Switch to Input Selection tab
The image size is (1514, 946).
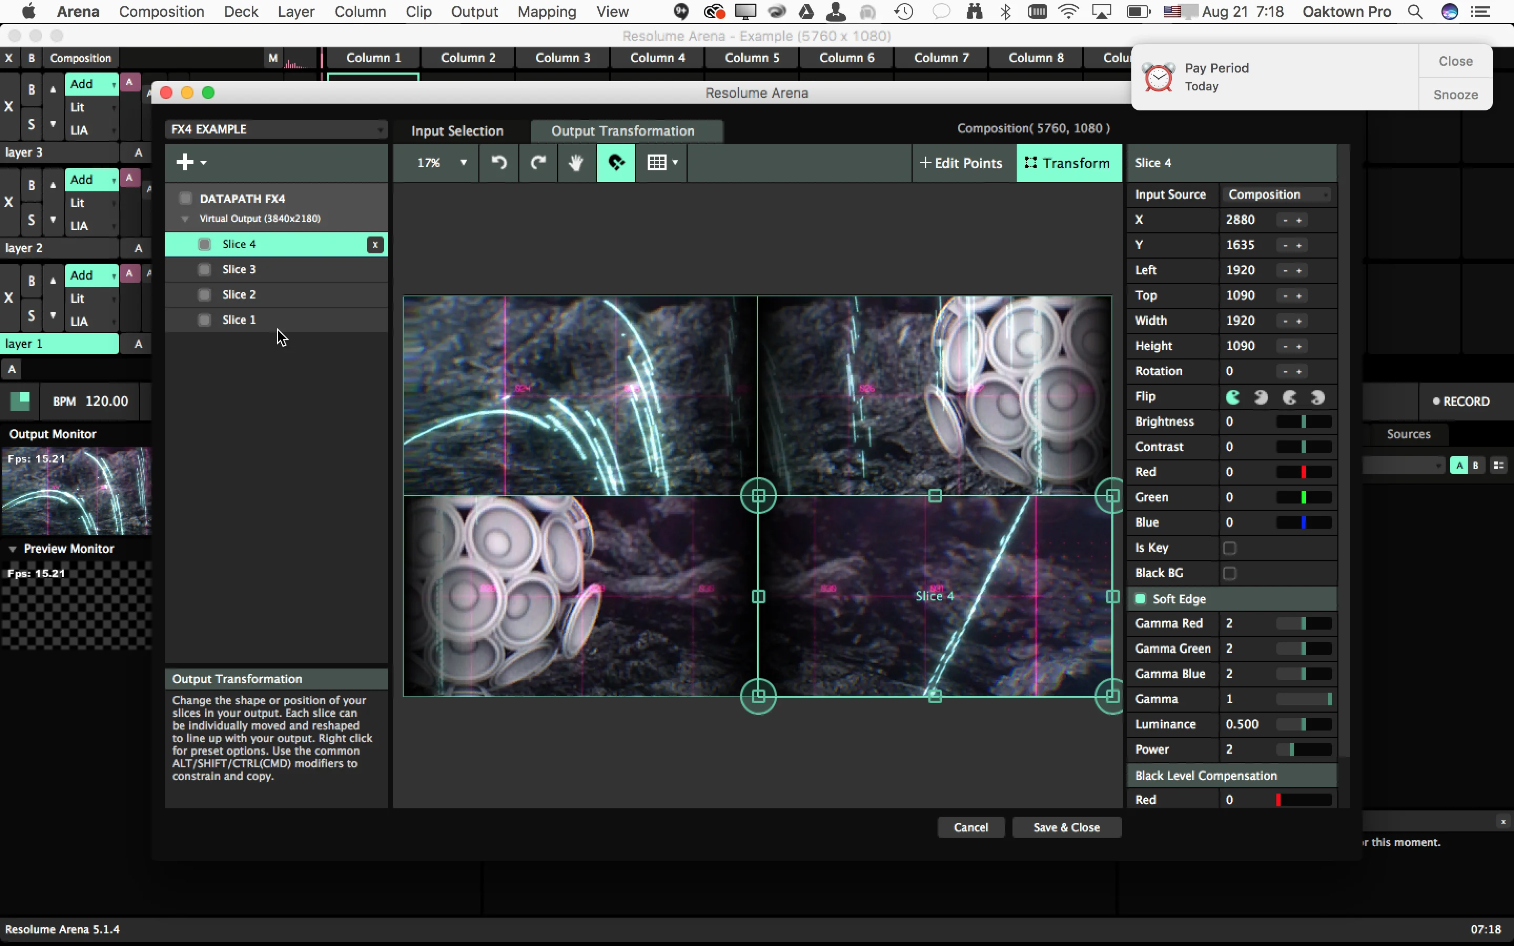pos(457,131)
